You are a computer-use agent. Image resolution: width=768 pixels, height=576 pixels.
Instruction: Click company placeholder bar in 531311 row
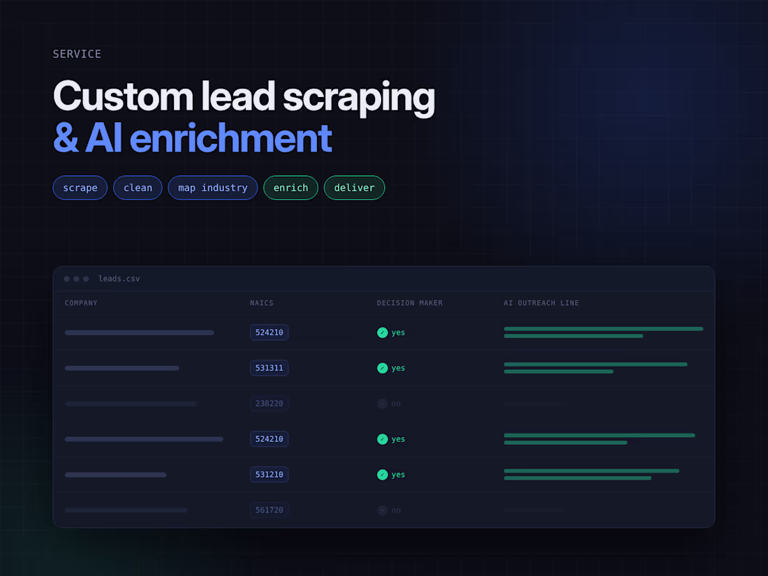(x=122, y=369)
